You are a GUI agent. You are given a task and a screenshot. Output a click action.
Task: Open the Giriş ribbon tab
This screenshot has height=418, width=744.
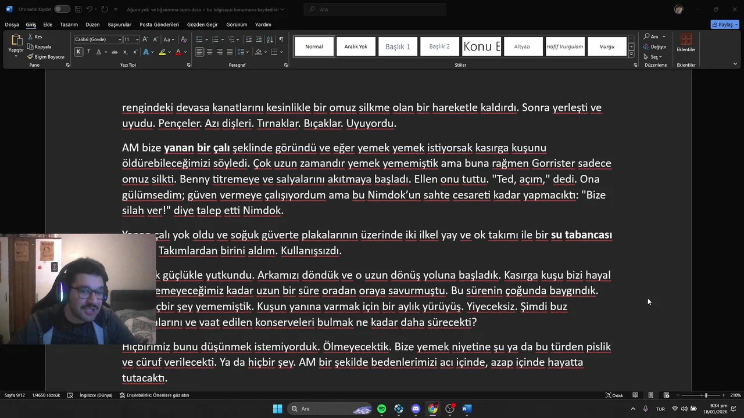(31, 24)
